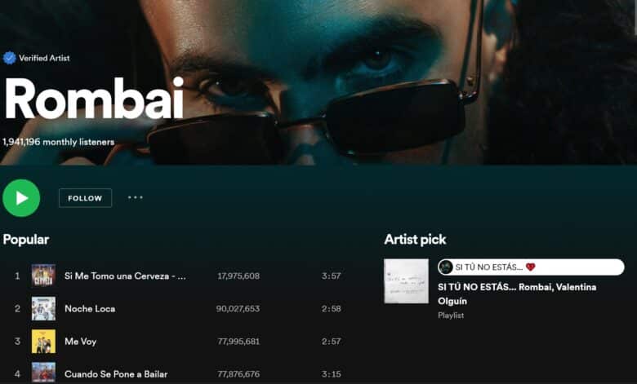The height and width of the screenshot is (384, 637).
Task: Open the three-dot more options menu
Action: coord(135,197)
